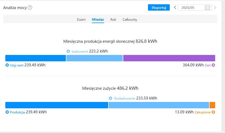Click the 826.8 kWh monthly solar production heading
The image size is (225, 133).
[x=110, y=41]
